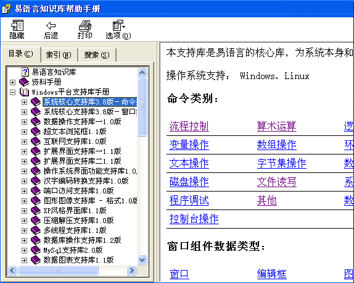Screen dimensions: 354x283
Task: Collapse the Windows平台支持库手册 node
Action: 12,92
